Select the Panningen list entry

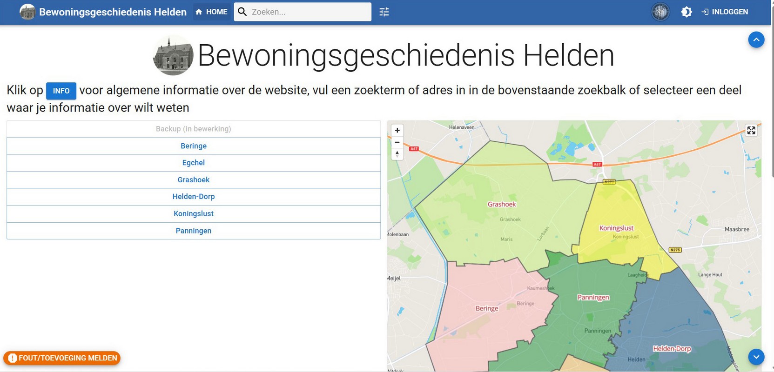click(193, 231)
